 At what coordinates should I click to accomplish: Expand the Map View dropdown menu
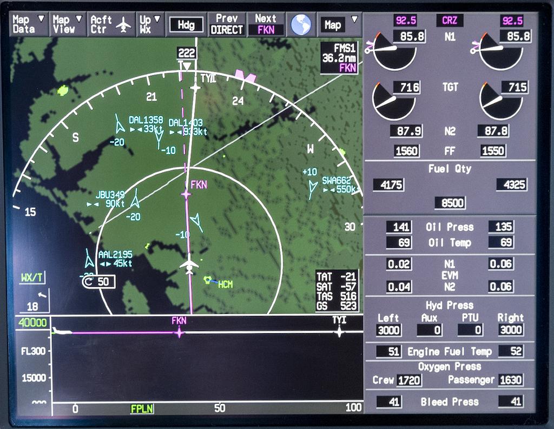(68, 25)
